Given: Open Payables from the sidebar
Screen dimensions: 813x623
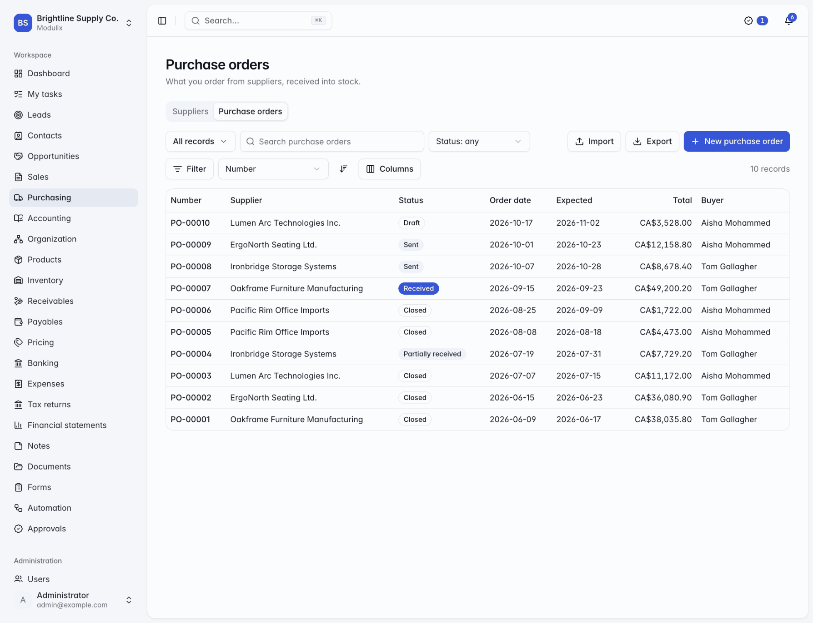Looking at the screenshot, I should coord(74,321).
